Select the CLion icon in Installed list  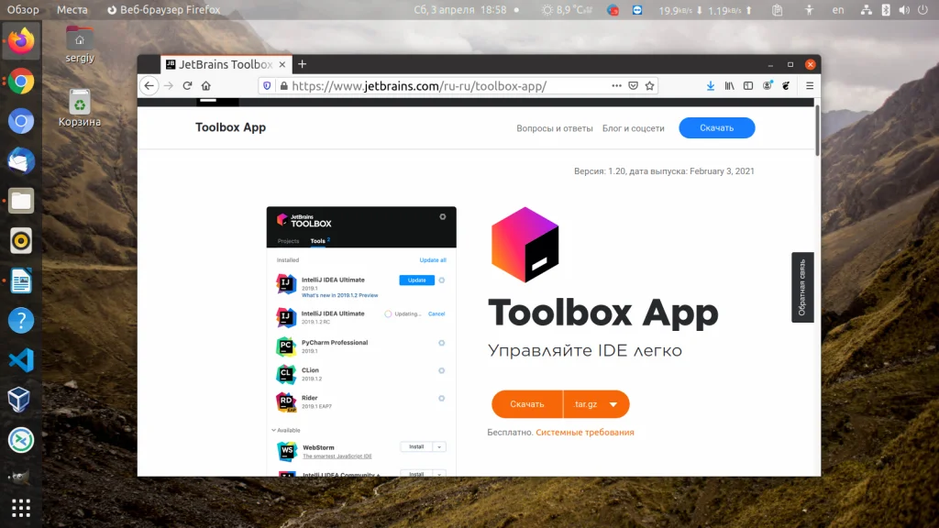coord(285,373)
